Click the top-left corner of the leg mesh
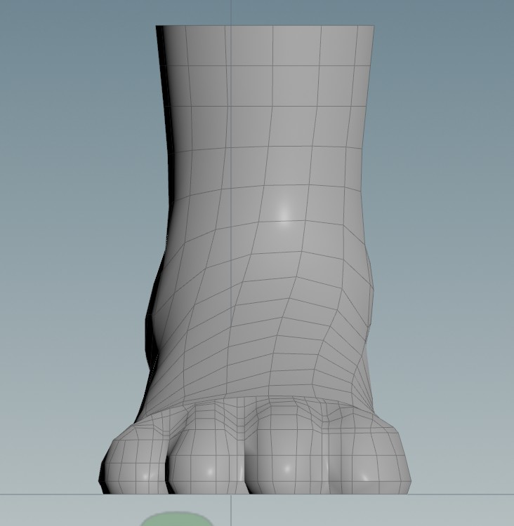The width and height of the screenshot is (514, 526). point(158,28)
